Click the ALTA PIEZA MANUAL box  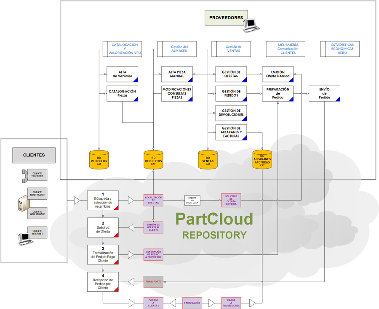[x=177, y=74]
